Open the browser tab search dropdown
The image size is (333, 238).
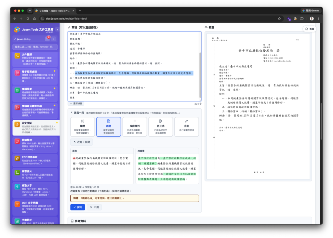(30, 11)
